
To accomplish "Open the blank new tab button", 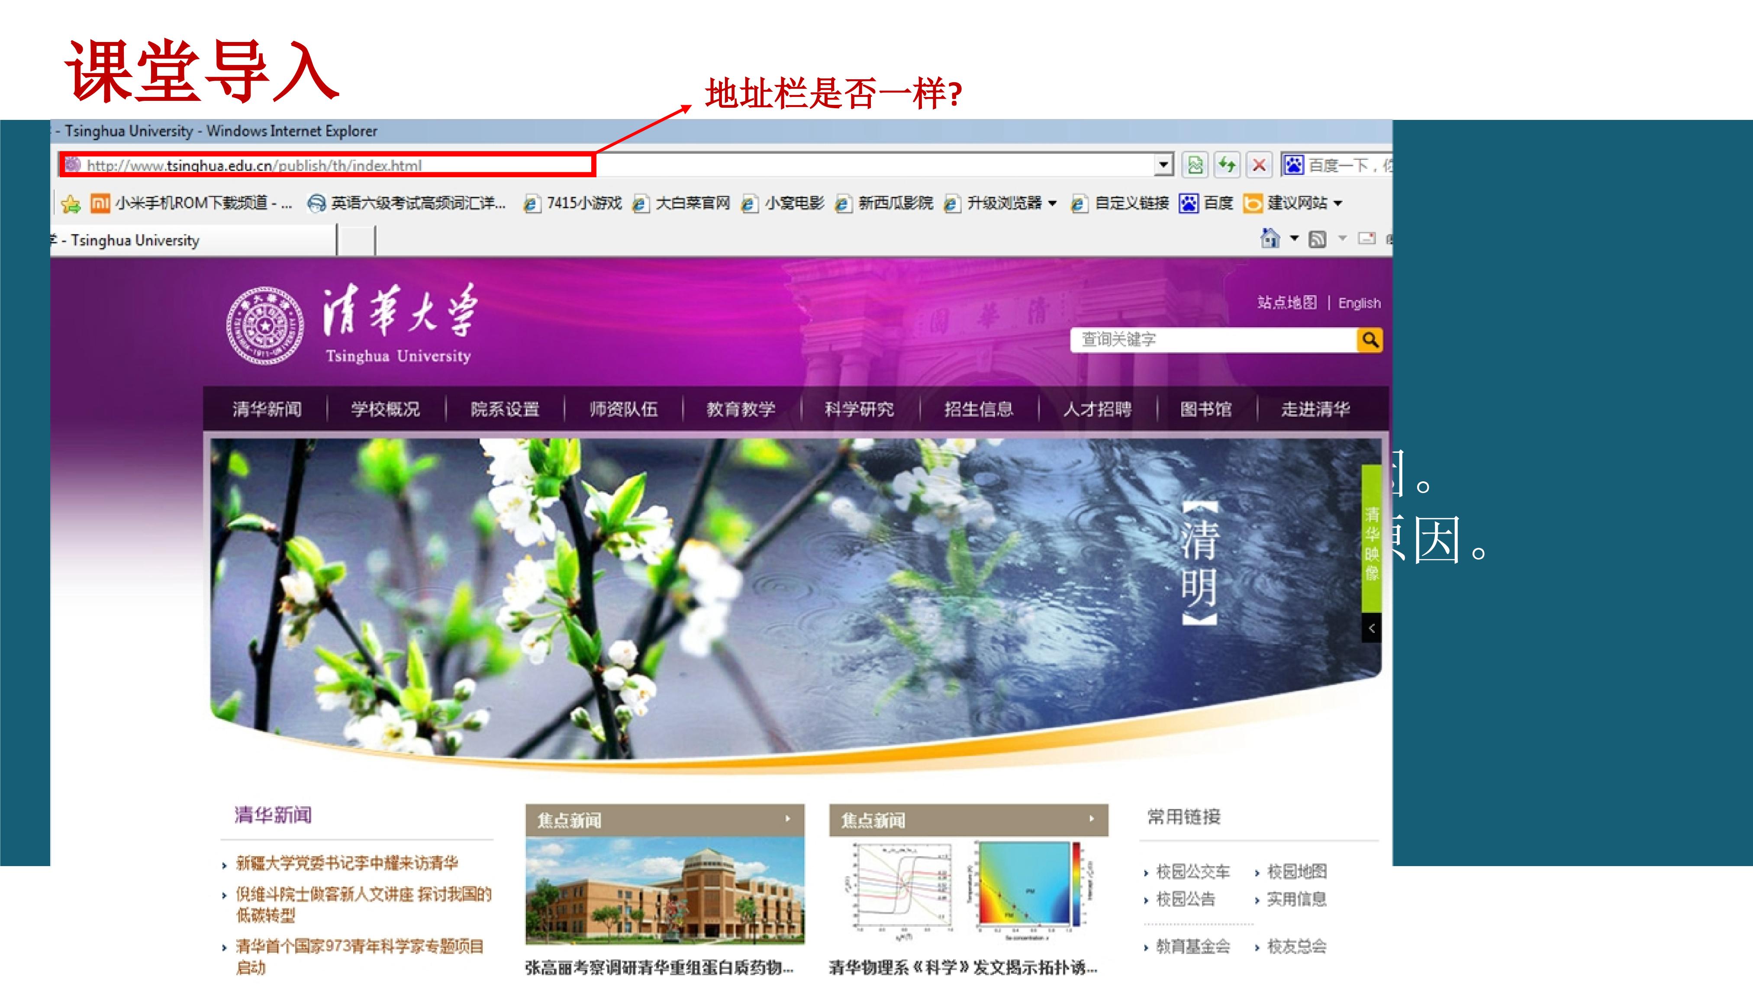I will pyautogui.click(x=356, y=241).
